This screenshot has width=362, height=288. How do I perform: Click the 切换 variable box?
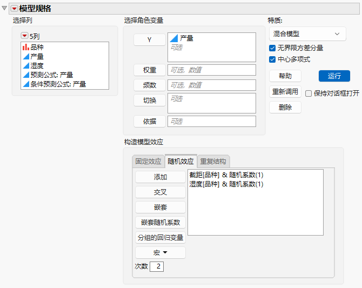point(212,103)
